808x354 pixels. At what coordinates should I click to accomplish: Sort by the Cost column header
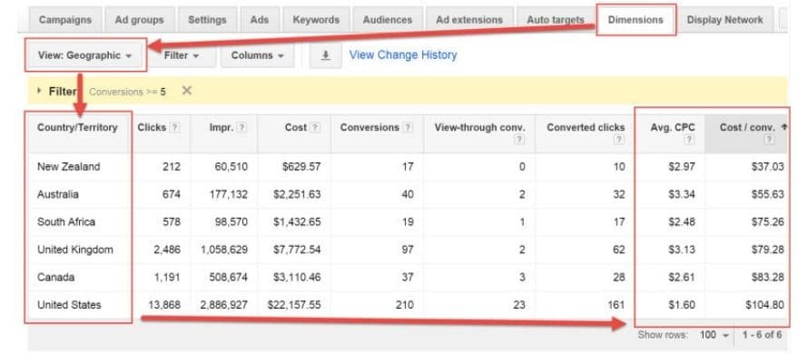click(x=296, y=128)
